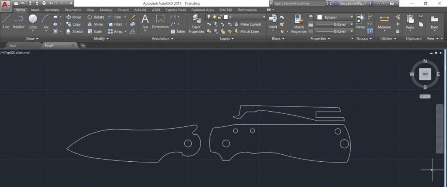Select the Circle tool
This screenshot has height=187, width=447.
click(33, 21)
